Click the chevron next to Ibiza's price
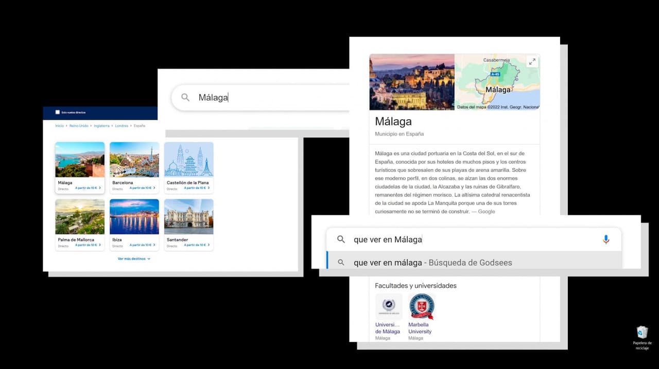The height and width of the screenshot is (369, 659). point(154,245)
